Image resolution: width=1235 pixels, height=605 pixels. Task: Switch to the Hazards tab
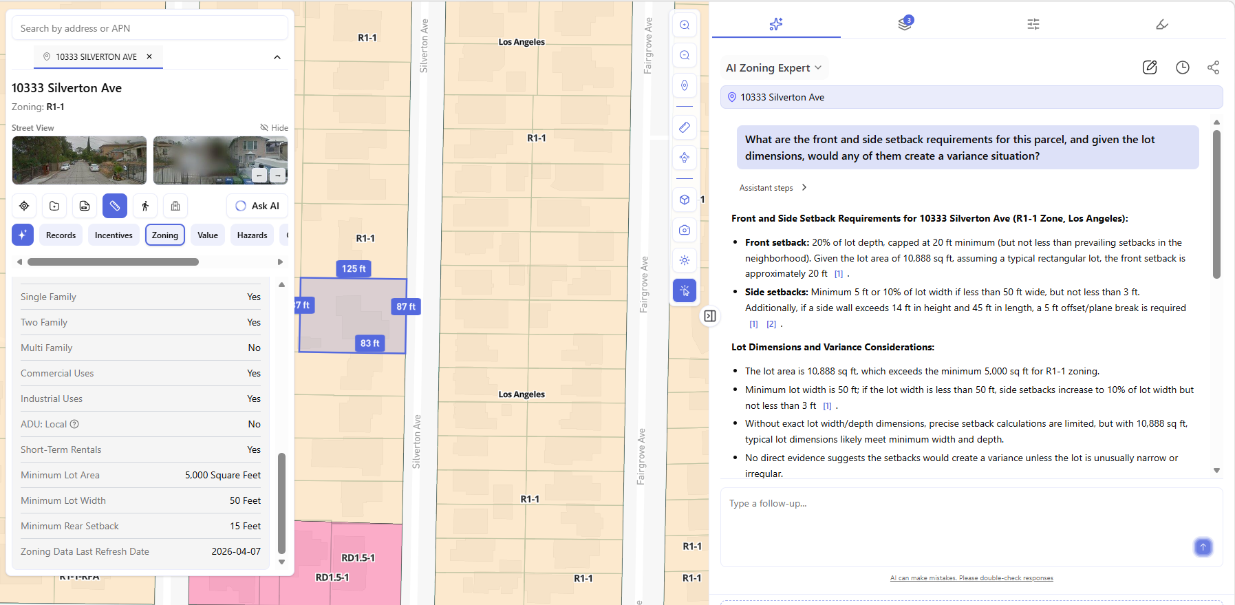[x=252, y=235]
